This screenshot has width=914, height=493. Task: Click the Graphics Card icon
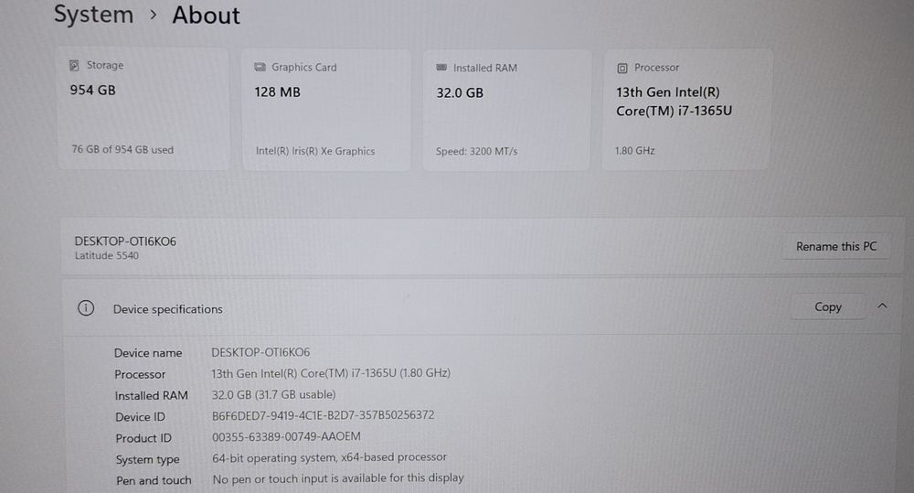(x=260, y=68)
